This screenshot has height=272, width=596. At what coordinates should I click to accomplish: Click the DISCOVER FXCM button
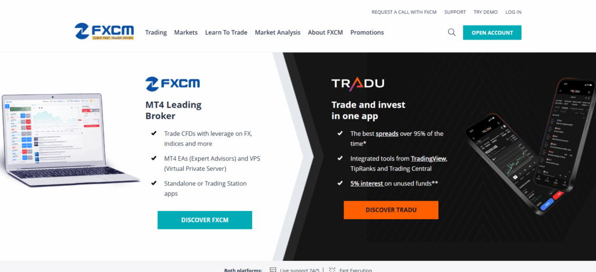205,220
